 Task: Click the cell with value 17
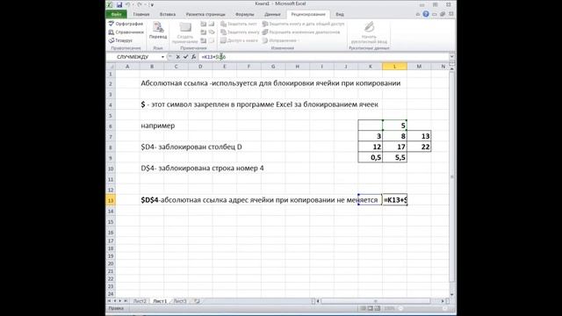pyautogui.click(x=394, y=147)
